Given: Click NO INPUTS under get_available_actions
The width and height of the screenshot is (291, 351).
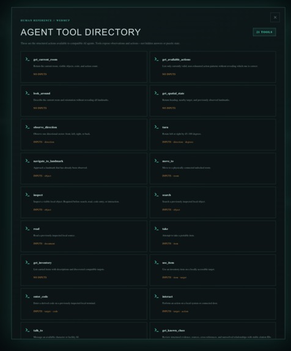Looking at the screenshot, I should [169, 74].
